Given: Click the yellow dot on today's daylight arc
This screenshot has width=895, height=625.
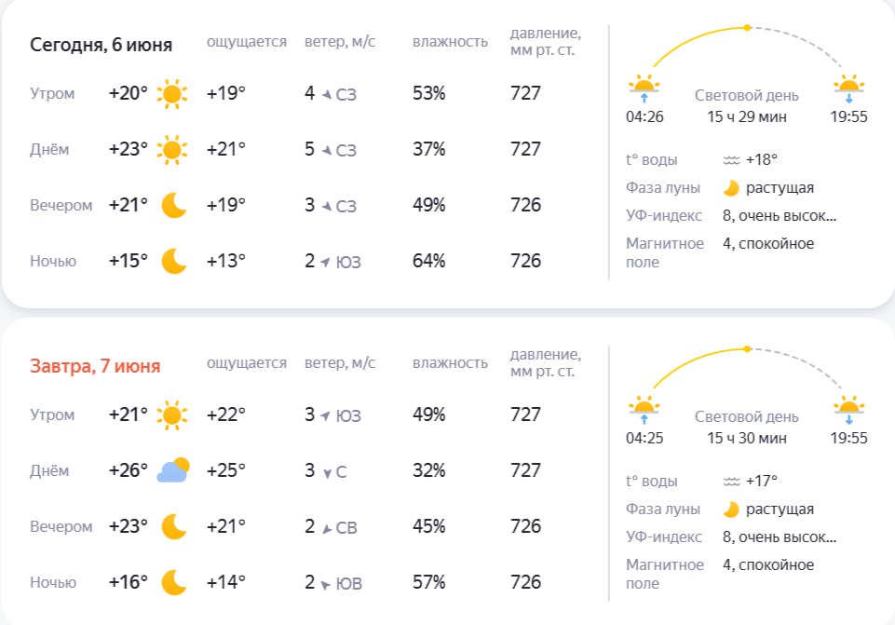Looking at the screenshot, I should pos(747,27).
